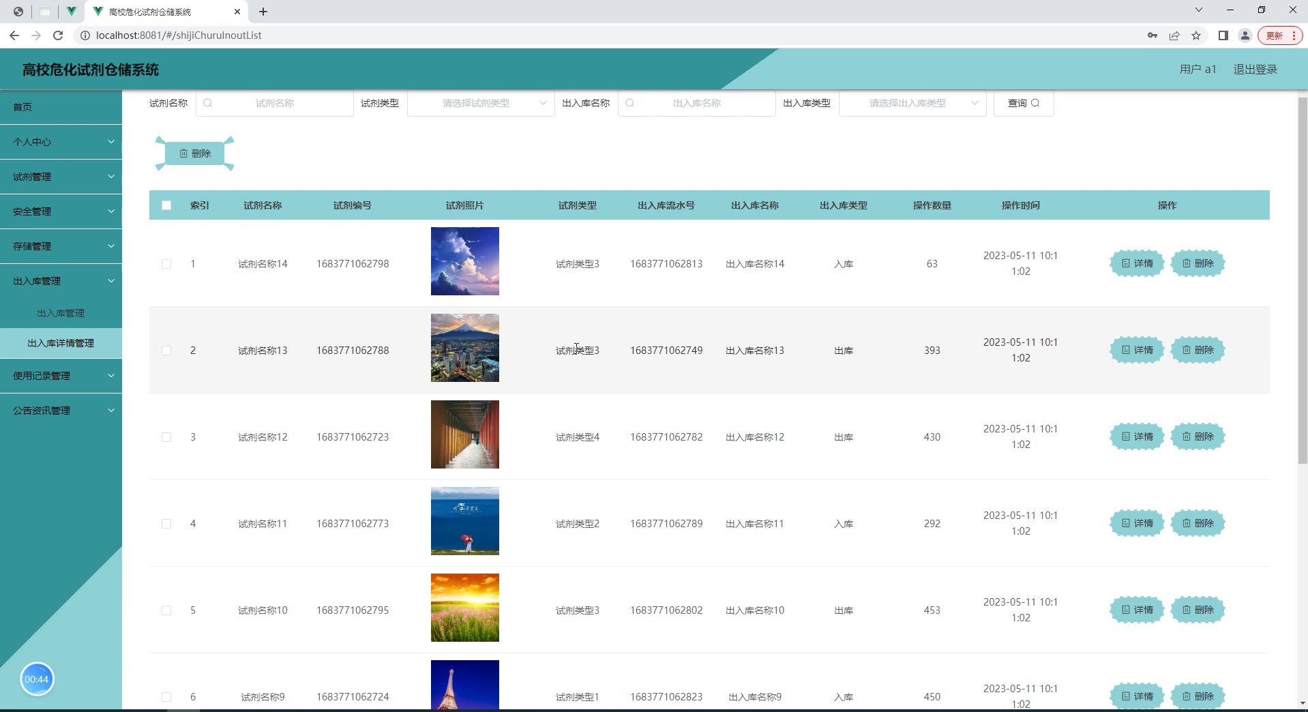Expand the 试剂管理 sidebar menu
Screen dimensions: 1308x712
[x=61, y=177]
